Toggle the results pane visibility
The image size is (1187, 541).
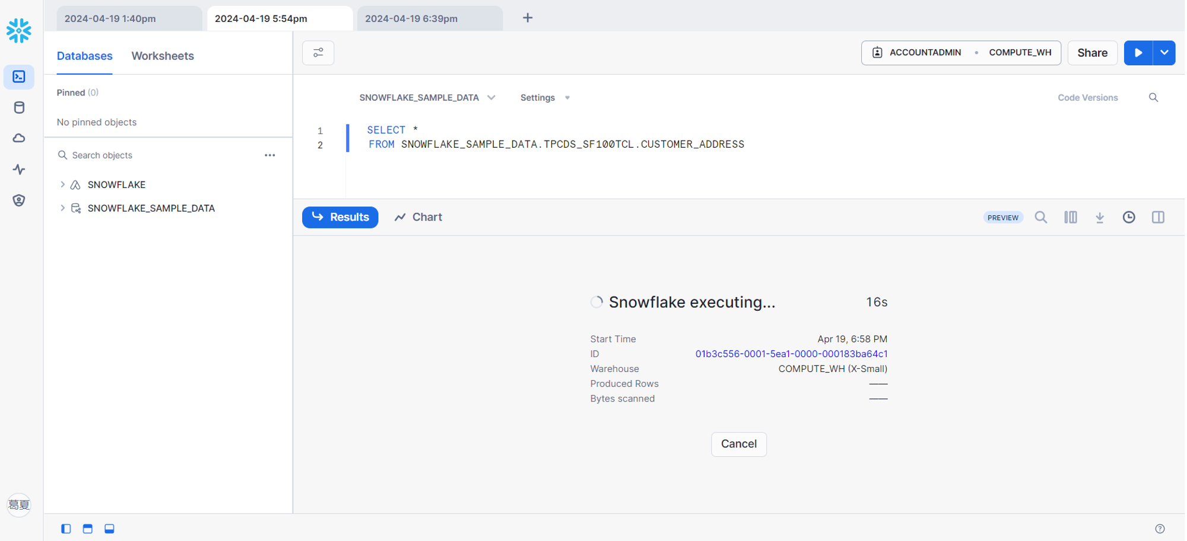(x=109, y=529)
